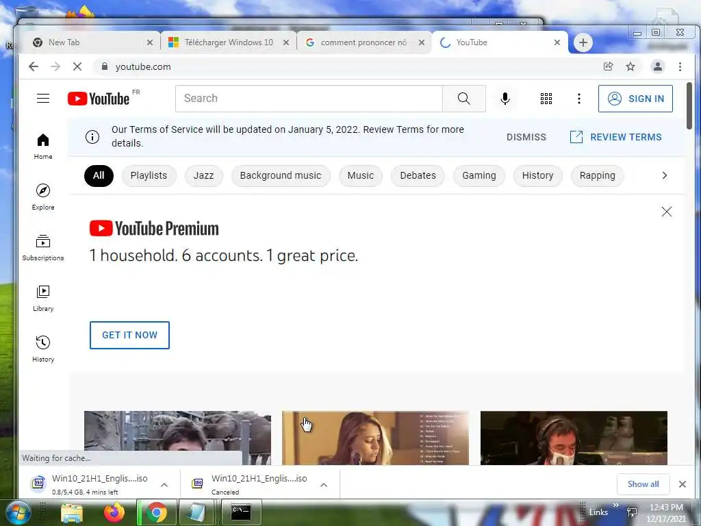The image size is (701, 526).
Task: Click the magnifier search button
Action: tap(463, 99)
